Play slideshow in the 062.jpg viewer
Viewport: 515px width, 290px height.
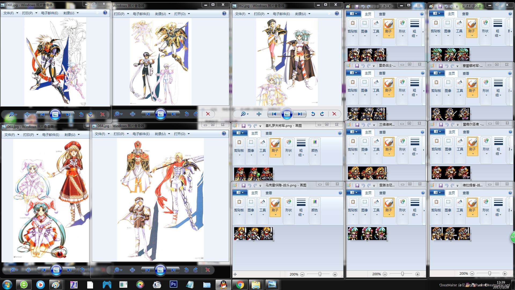tap(287, 114)
